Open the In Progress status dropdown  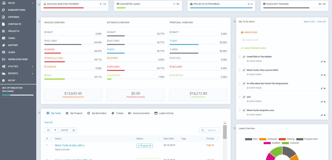[x=144, y=146]
